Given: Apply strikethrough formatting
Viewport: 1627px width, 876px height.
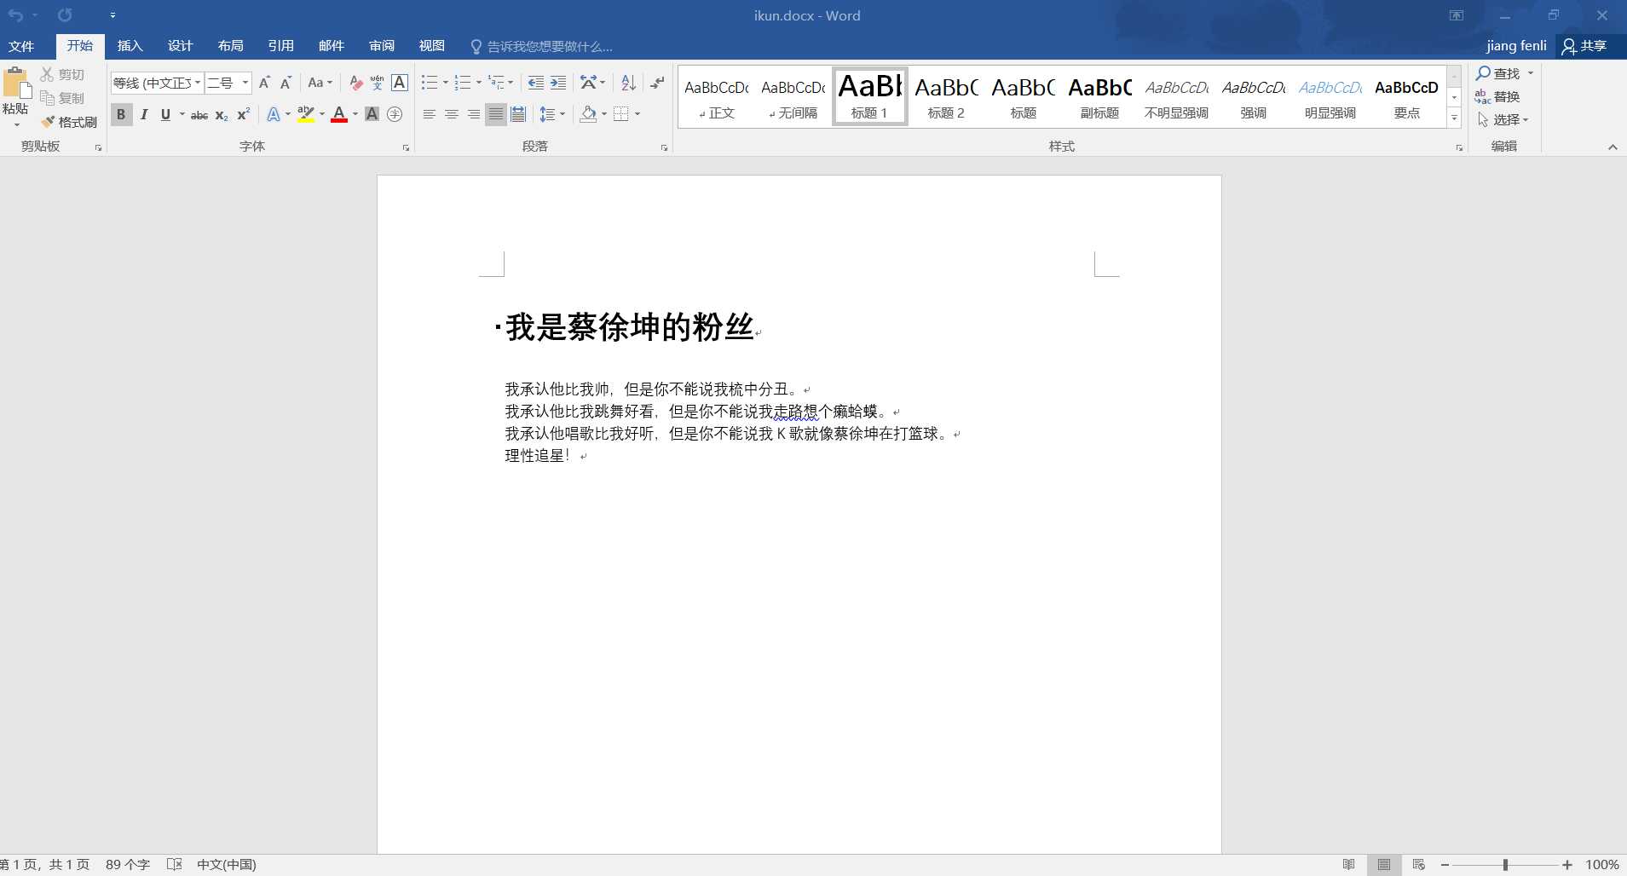Looking at the screenshot, I should (199, 114).
